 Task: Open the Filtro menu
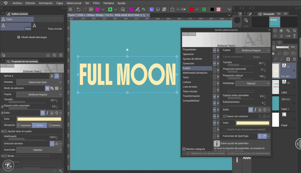96,3
